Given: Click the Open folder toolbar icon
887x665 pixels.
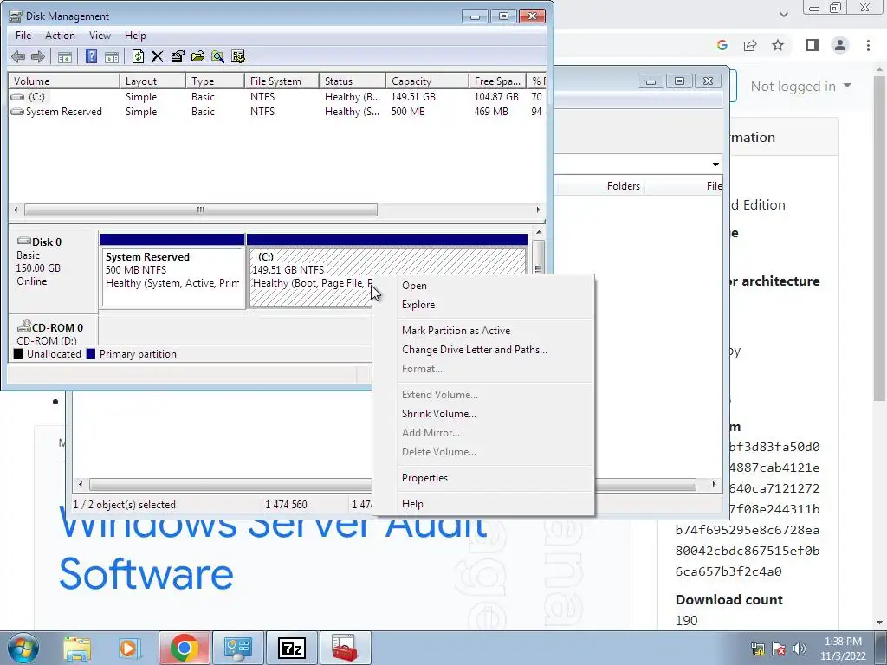Looking at the screenshot, I should point(198,56).
